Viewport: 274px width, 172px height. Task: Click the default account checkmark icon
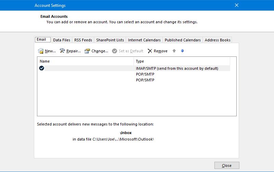point(42,68)
